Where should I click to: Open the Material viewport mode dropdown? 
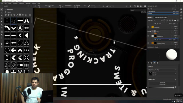(138, 10)
